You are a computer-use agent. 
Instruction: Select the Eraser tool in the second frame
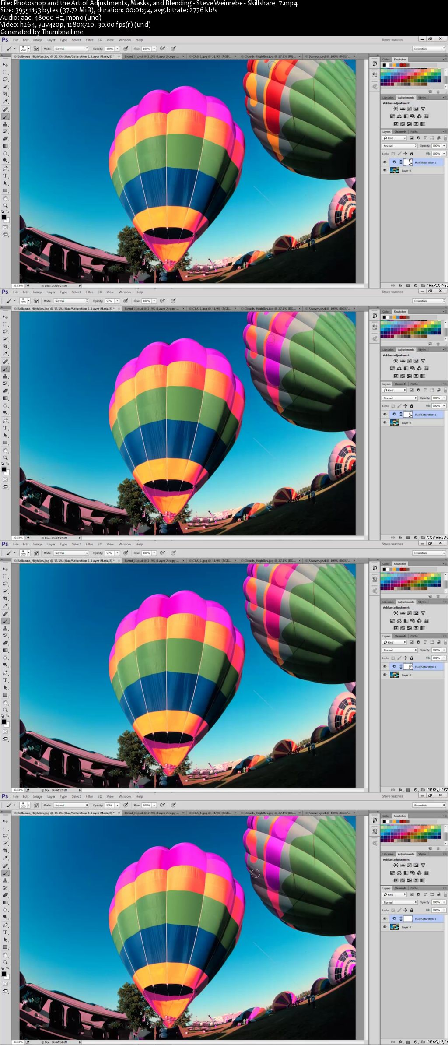click(6, 391)
